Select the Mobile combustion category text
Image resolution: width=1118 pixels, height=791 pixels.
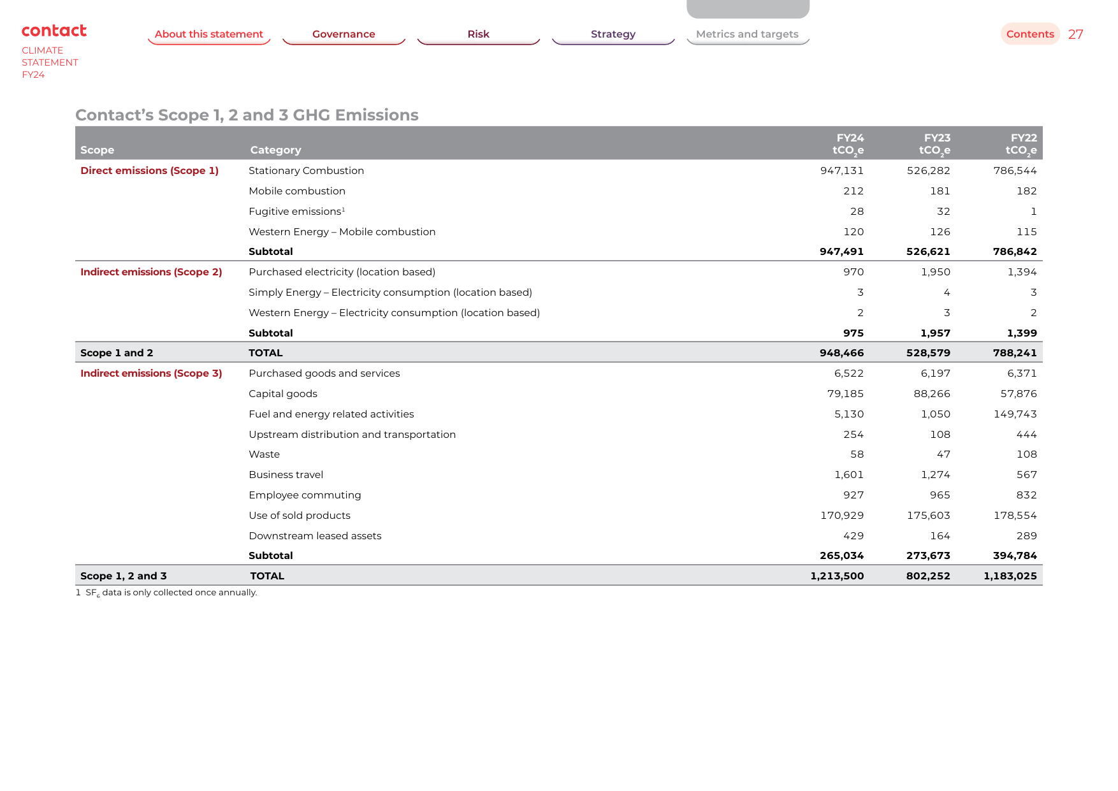(297, 191)
